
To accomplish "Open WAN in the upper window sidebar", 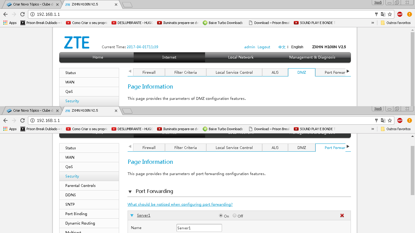I will [89, 82].
